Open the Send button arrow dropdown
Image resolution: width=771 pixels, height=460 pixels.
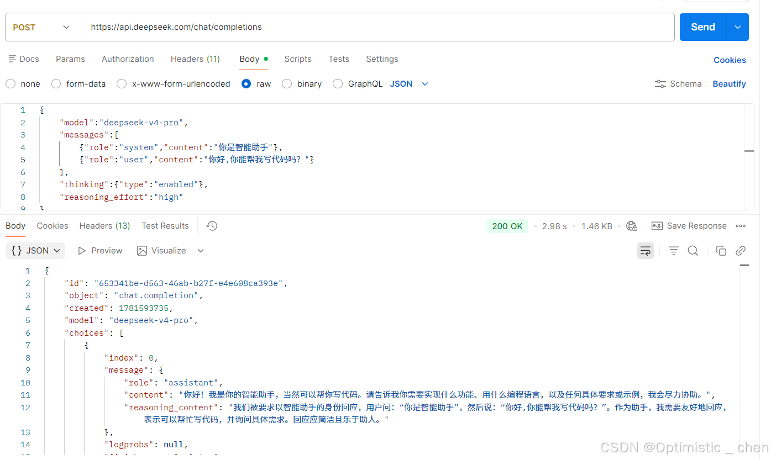[737, 27]
